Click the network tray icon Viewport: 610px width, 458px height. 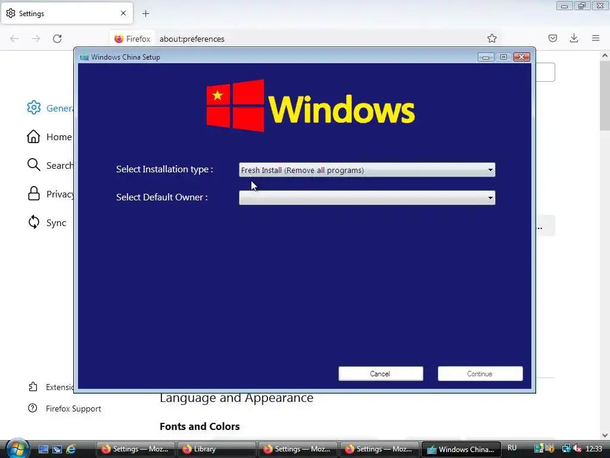566,448
